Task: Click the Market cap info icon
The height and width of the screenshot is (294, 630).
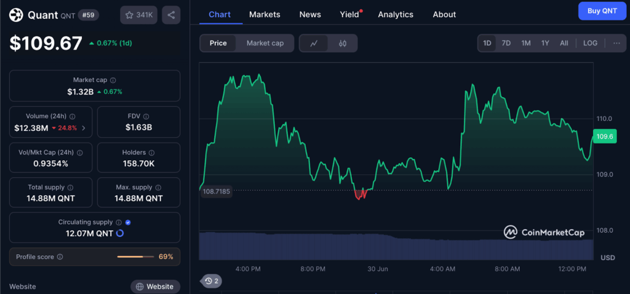Action: click(x=113, y=80)
